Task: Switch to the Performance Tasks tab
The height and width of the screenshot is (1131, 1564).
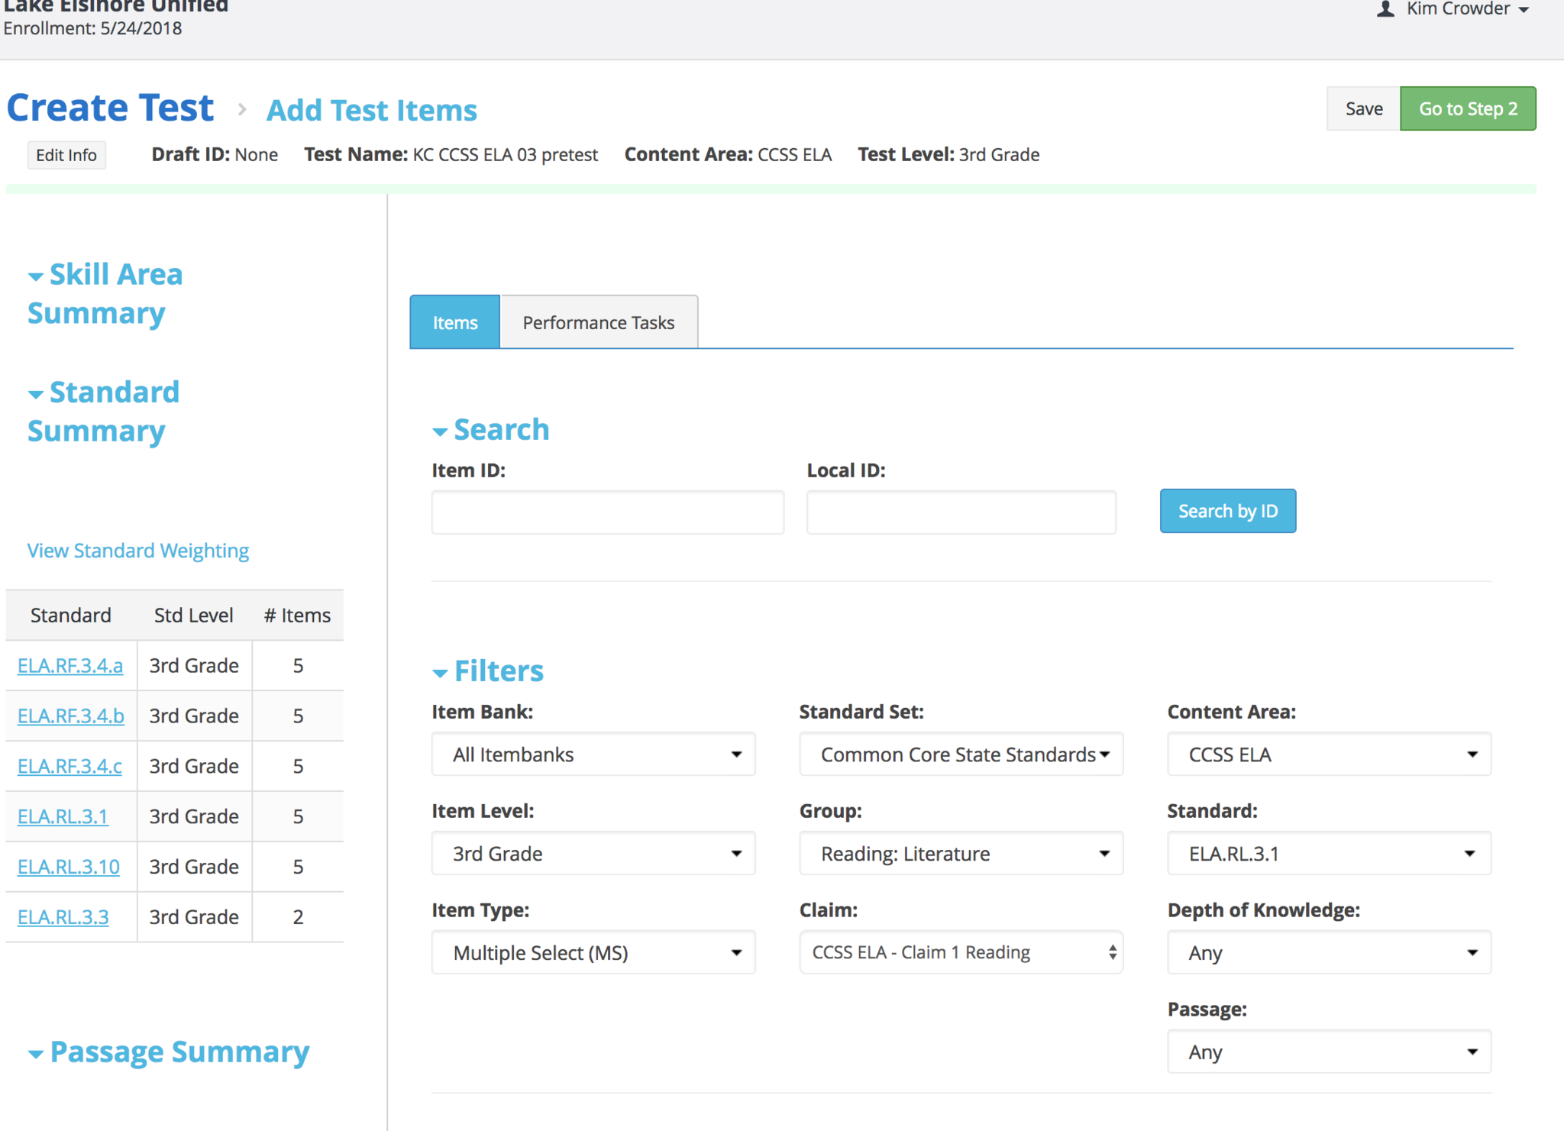Action: coord(598,322)
